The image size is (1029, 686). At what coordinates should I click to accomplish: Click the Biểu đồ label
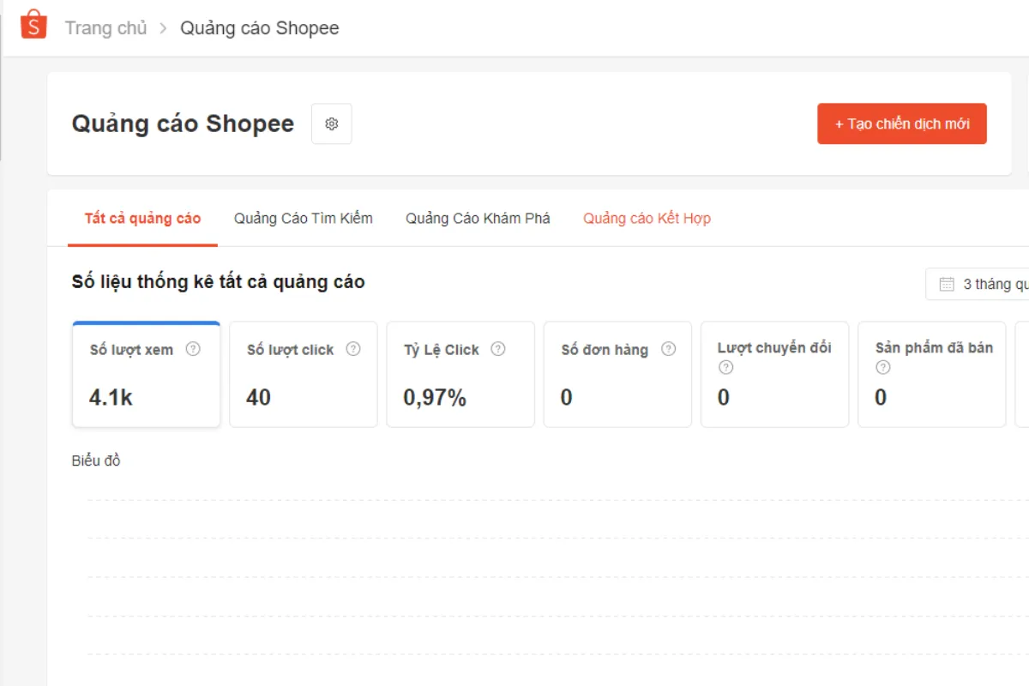96,460
